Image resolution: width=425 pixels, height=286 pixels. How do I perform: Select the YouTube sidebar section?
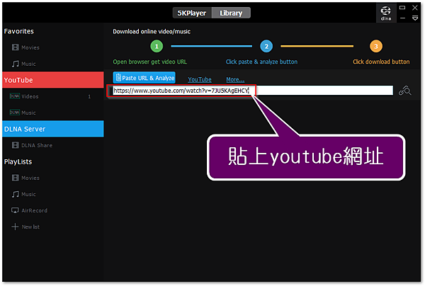(53, 80)
